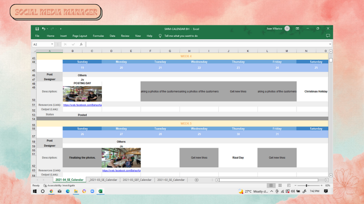Open Week 5 Facebook resource link
Screen dimensions: 364x204
pos(121,170)
